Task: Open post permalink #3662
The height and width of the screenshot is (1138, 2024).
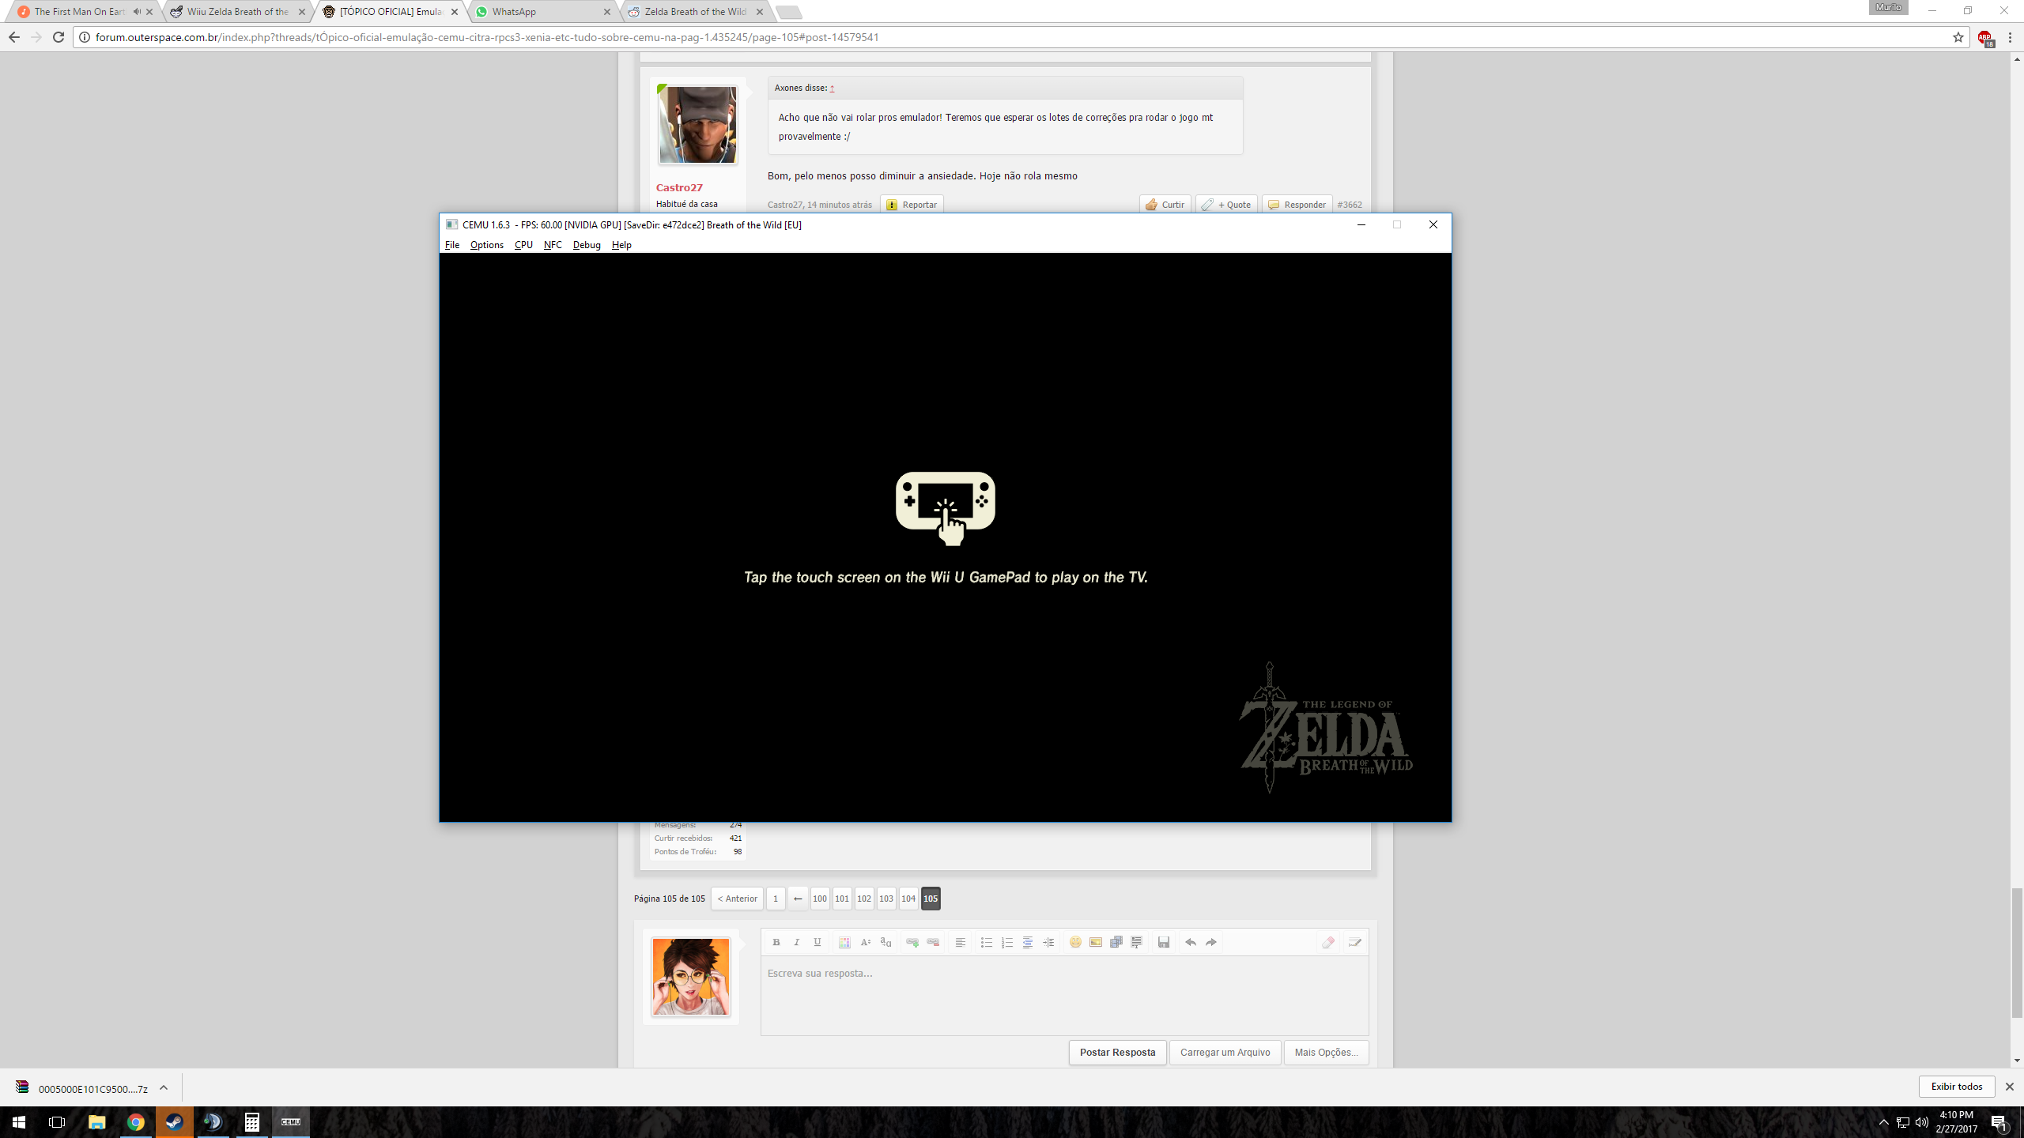Action: (x=1350, y=205)
